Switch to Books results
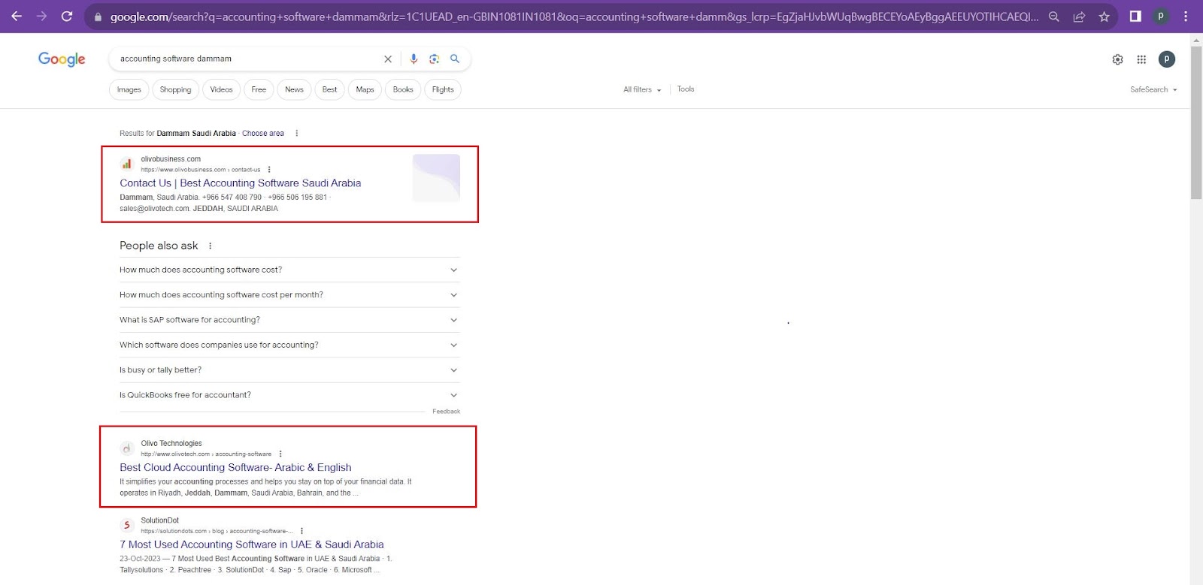 click(403, 89)
